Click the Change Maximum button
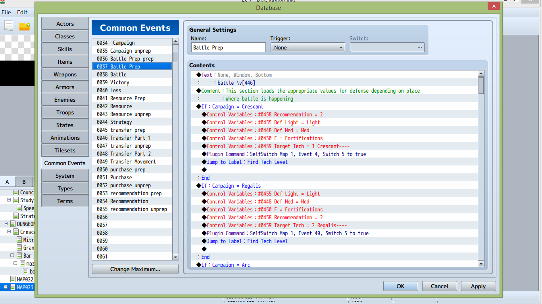542x304 pixels. pos(135,269)
